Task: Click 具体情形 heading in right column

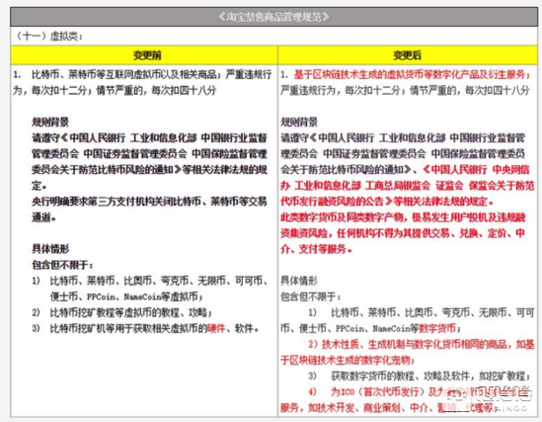Action: pyautogui.click(x=299, y=281)
